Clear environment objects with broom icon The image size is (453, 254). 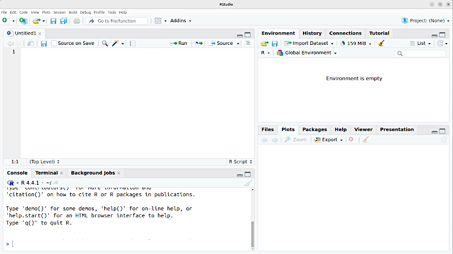381,43
